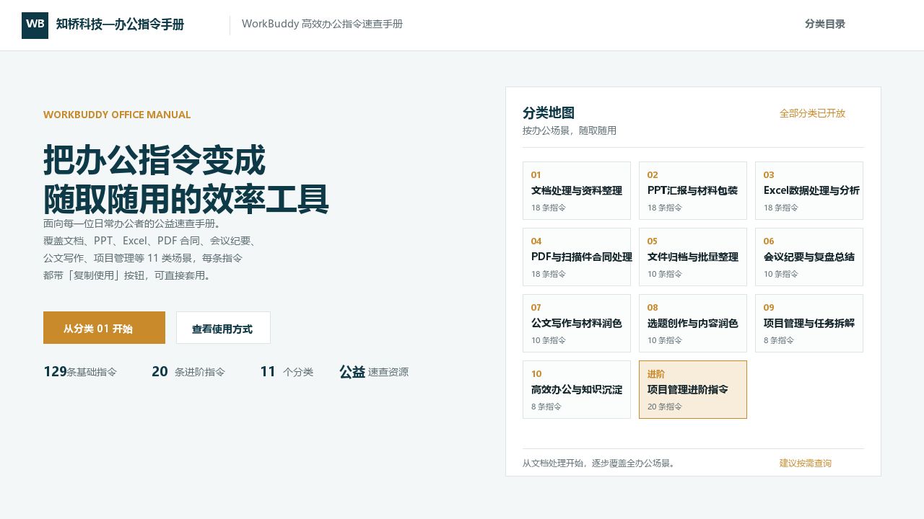The width and height of the screenshot is (924, 519).
Task: Click the 分类地图 heading
Action: pyautogui.click(x=549, y=113)
